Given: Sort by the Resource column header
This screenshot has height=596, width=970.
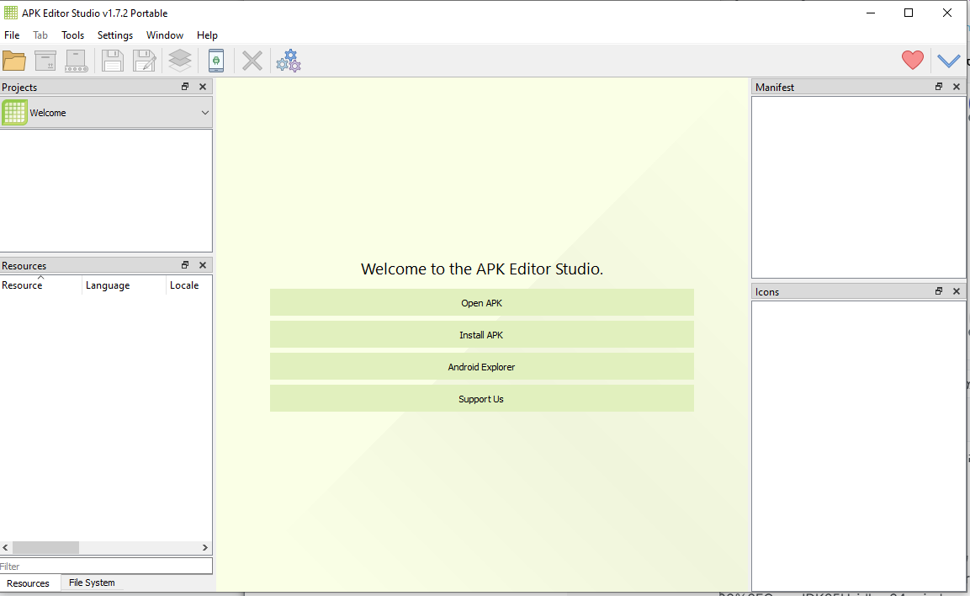Looking at the screenshot, I should 40,285.
